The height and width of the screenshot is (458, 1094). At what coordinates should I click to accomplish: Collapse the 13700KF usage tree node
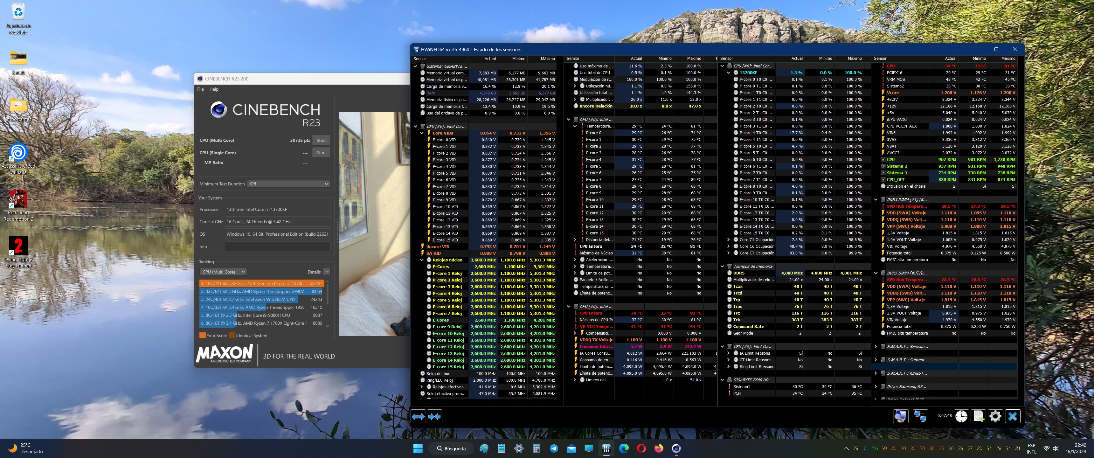(x=728, y=73)
